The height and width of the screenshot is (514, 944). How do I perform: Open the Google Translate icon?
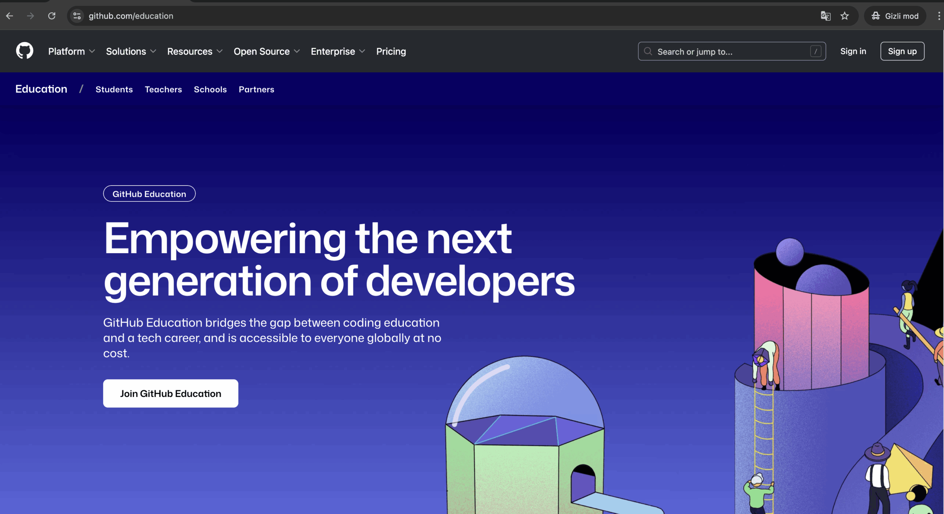click(825, 16)
